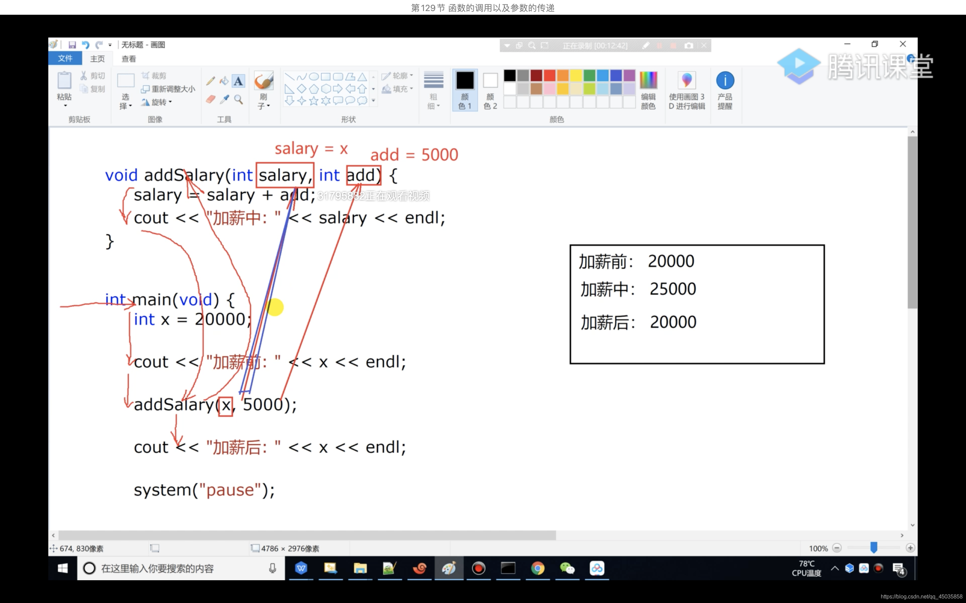Open File Explorer from the taskbar
This screenshot has height=603, width=966.
tap(360, 568)
